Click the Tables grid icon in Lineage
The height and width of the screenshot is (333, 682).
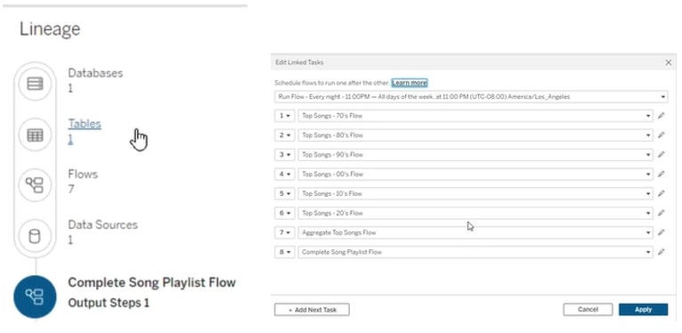35,134
